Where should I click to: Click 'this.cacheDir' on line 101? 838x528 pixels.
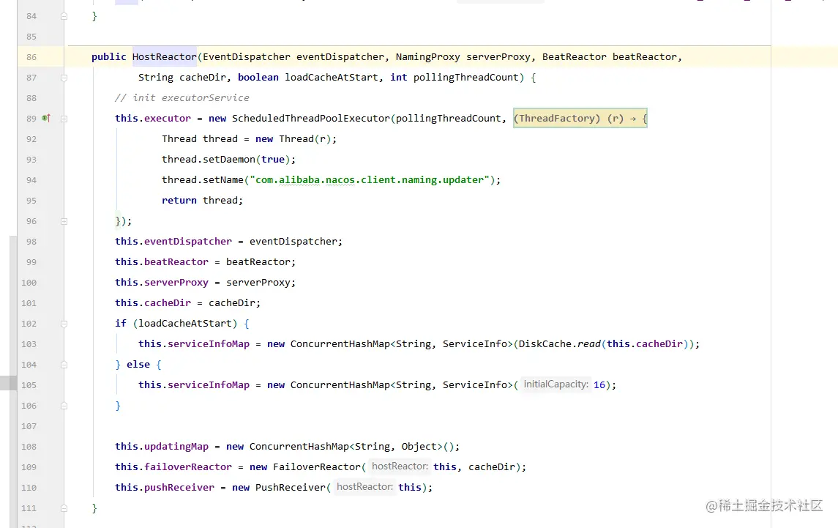click(153, 302)
